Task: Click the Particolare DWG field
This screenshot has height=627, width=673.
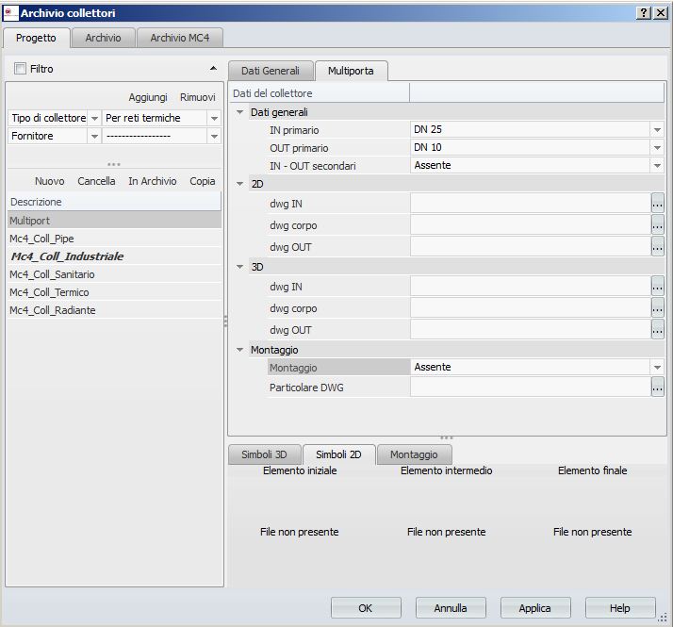Action: coord(531,388)
